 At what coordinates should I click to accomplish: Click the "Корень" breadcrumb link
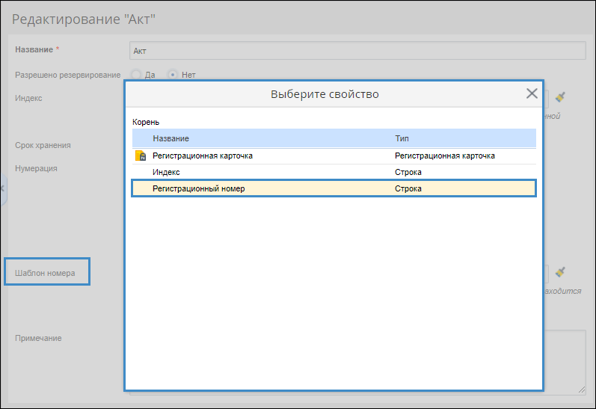(146, 122)
